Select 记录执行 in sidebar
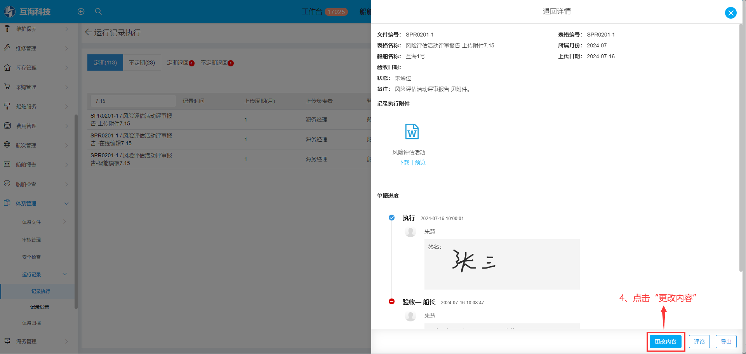 click(40, 291)
